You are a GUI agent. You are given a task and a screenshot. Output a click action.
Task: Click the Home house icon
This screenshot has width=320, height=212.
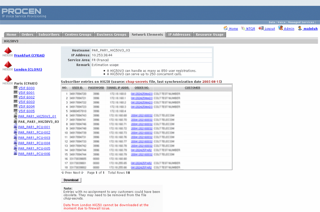pyautogui.click(x=226, y=28)
